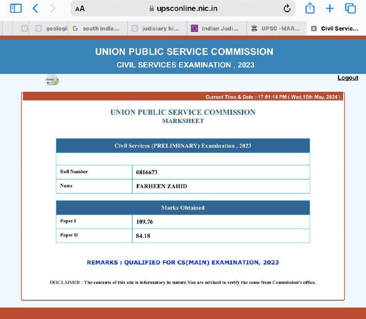Click the Current Time & Date text

[x=273, y=97]
